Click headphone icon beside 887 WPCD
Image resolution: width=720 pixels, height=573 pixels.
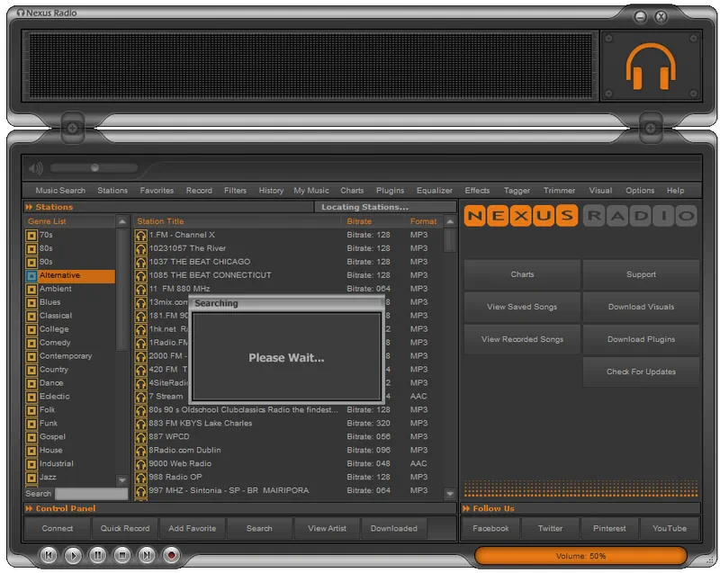point(140,437)
